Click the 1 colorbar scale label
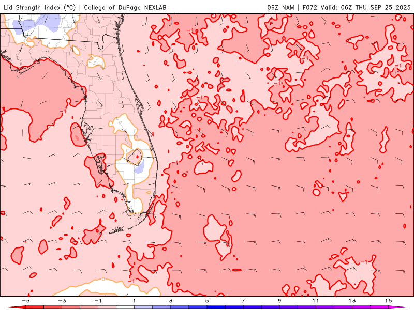Image resolution: width=414 pixels, height=310 pixels. (x=135, y=301)
